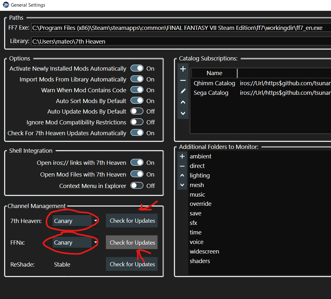Check for ReShade updates
The height and width of the screenshot is (299, 331).
[131, 264]
